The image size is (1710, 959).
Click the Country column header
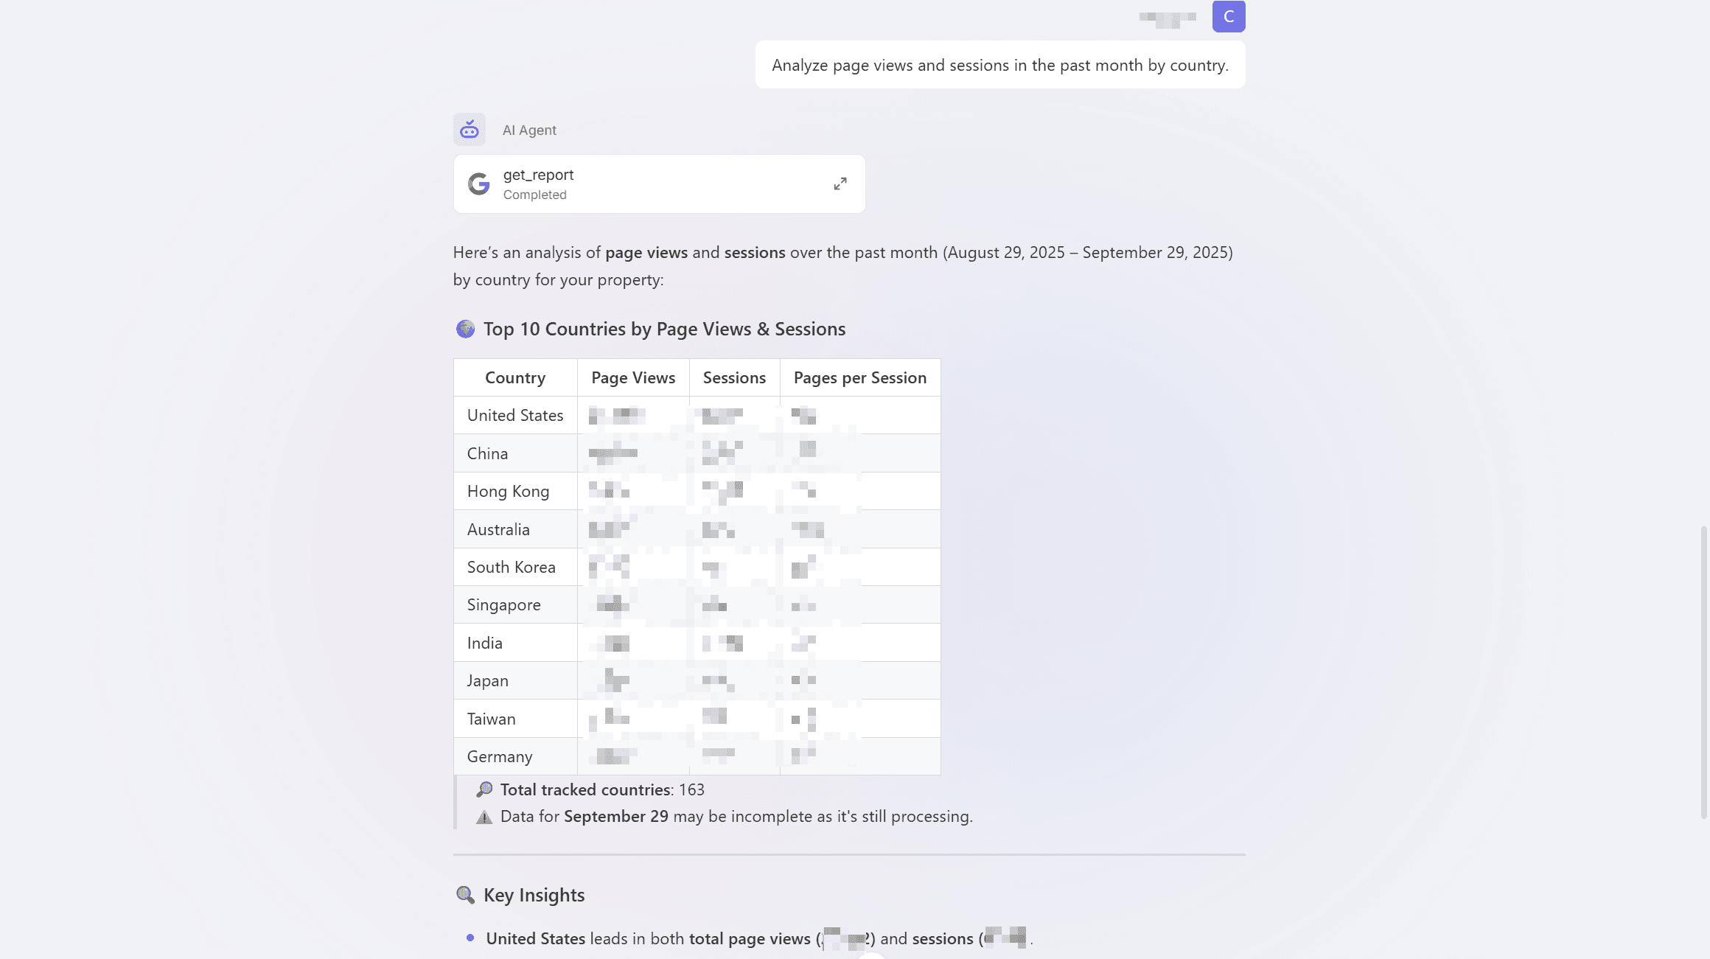[x=514, y=377]
